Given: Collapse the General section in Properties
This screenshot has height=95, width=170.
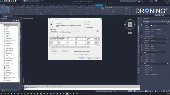Looking at the screenshot, I should (167, 24).
